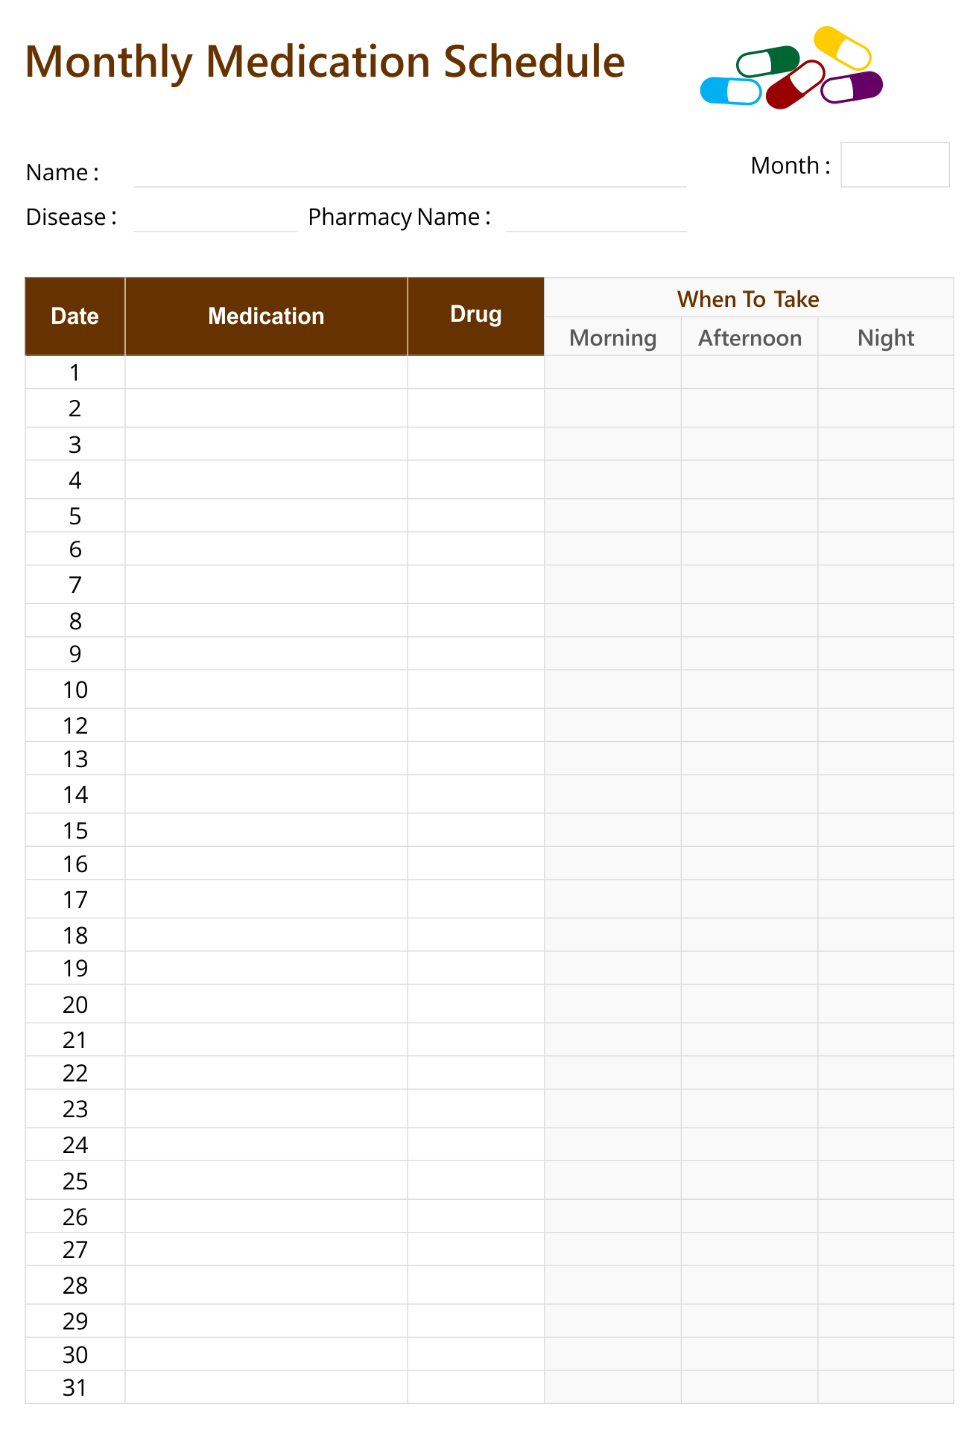Click the blue pill capsule icon
The width and height of the screenshot is (979, 1430).
731,91
